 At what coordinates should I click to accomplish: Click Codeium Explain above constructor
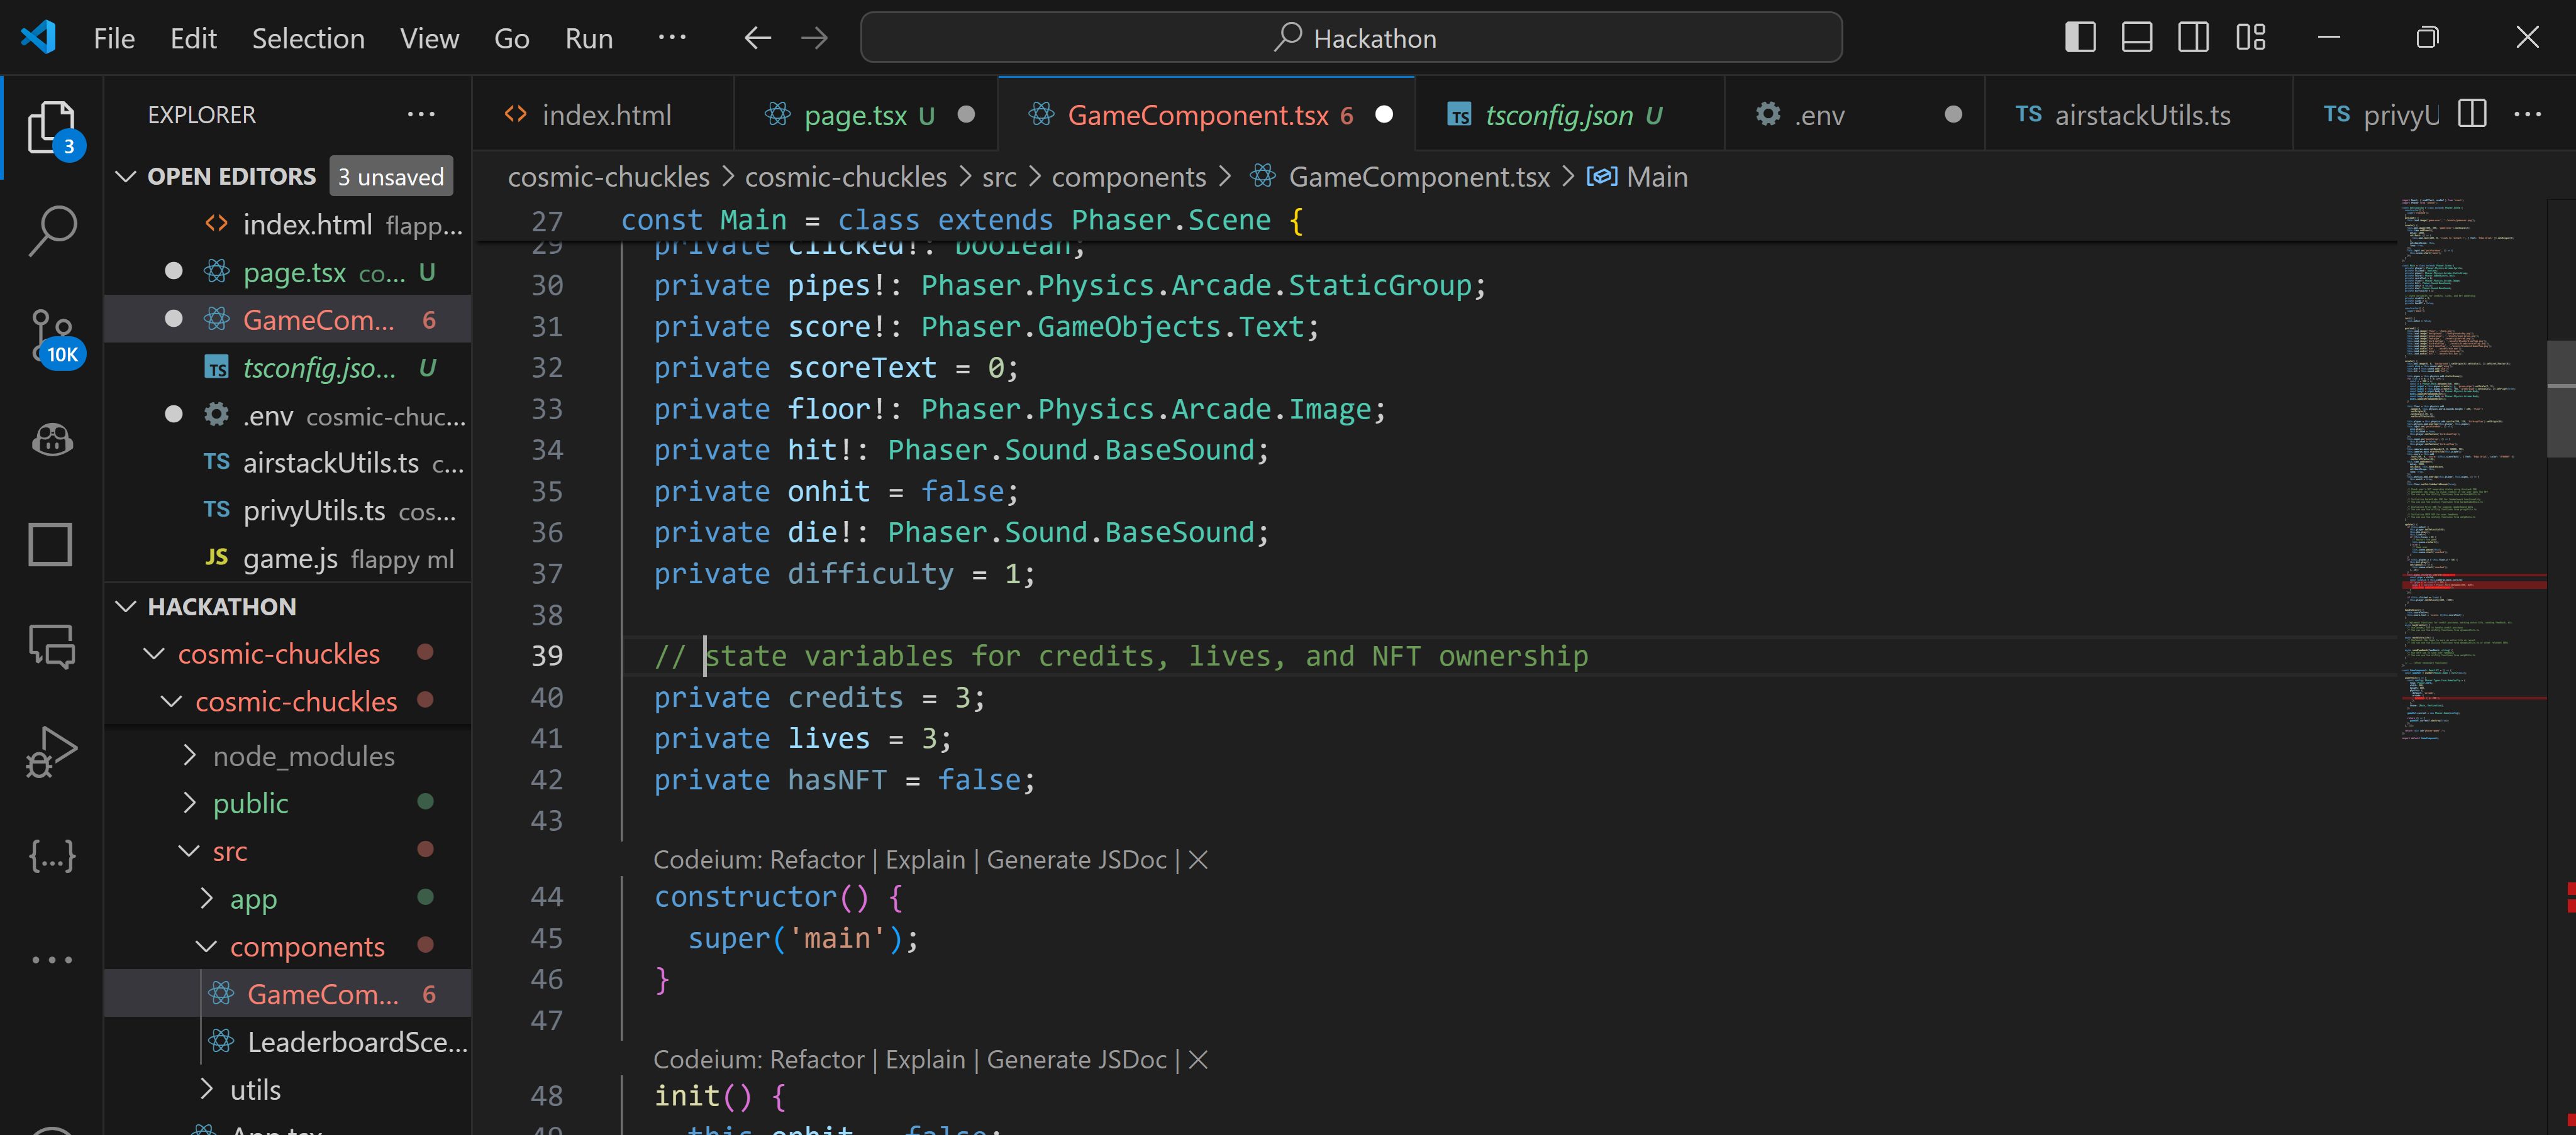pos(925,860)
